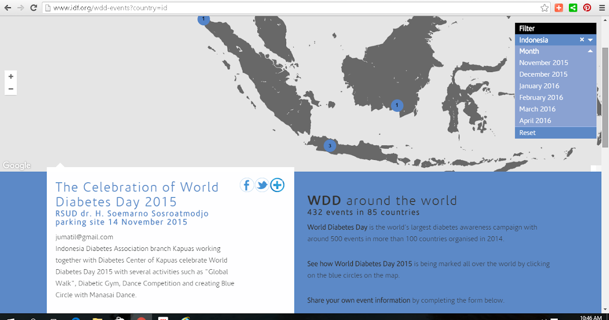
Task: Zoom out the map with minus button
Action: (11, 89)
